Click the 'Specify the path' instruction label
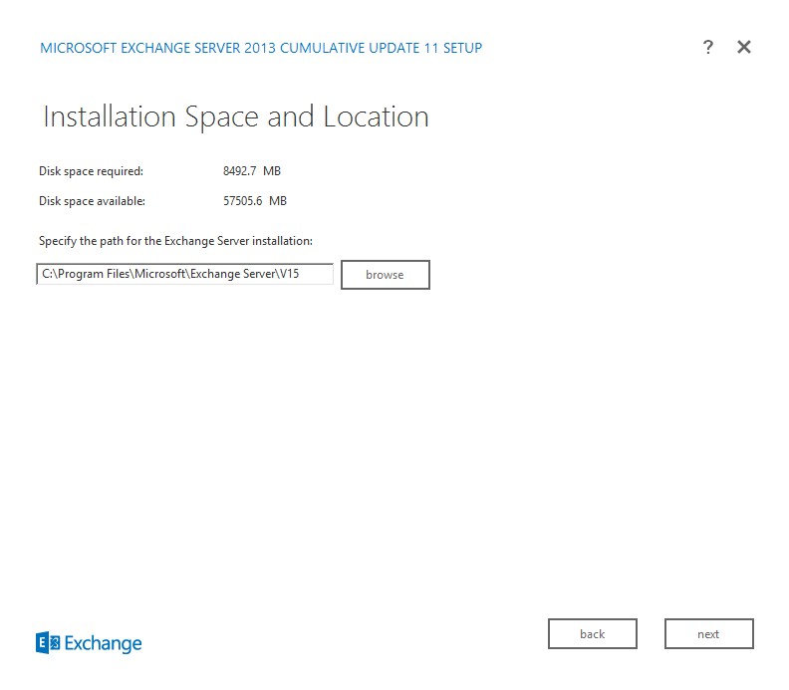 coord(175,241)
